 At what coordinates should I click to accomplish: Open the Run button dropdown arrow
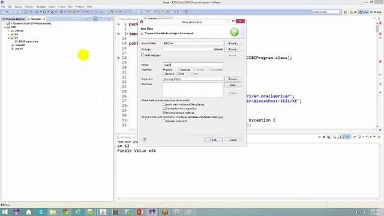point(48,12)
